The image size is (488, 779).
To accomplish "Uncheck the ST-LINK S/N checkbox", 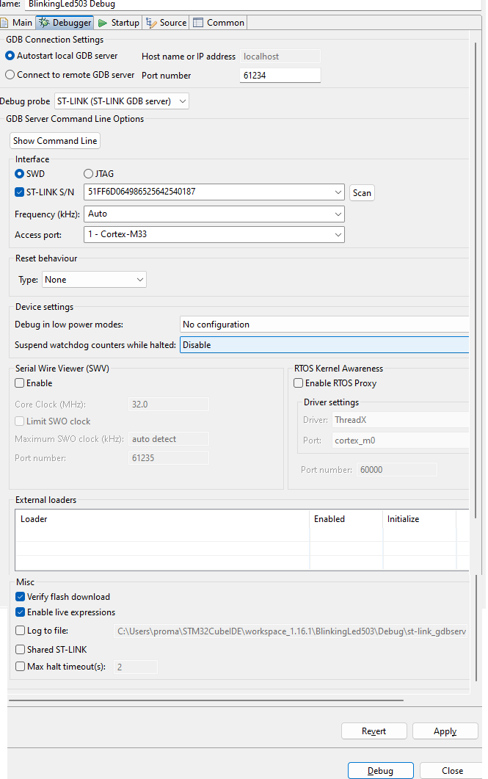I will (x=20, y=192).
